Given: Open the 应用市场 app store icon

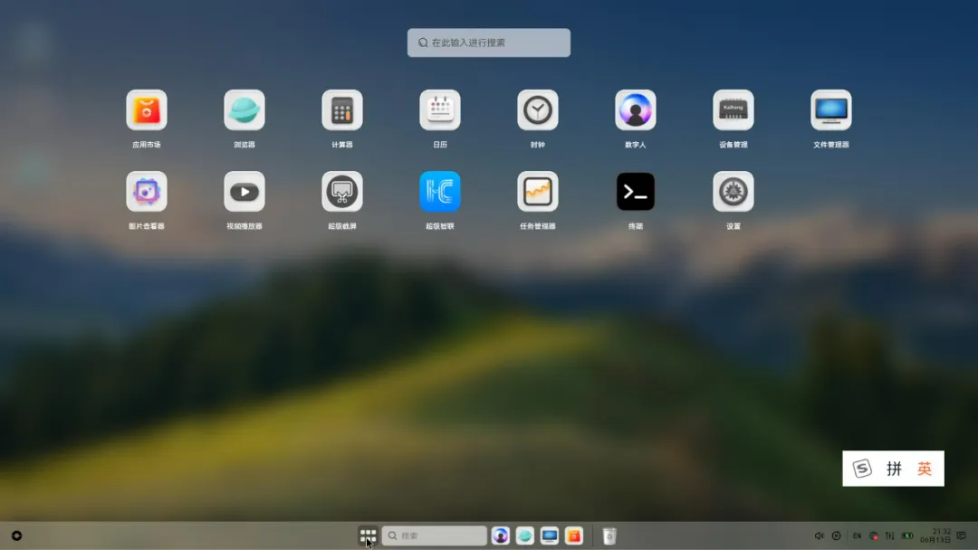Looking at the screenshot, I should tap(147, 110).
